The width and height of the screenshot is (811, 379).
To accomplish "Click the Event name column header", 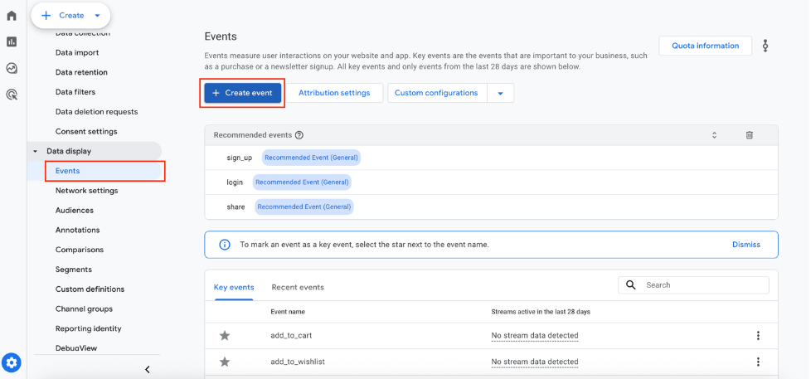I will coord(288,312).
